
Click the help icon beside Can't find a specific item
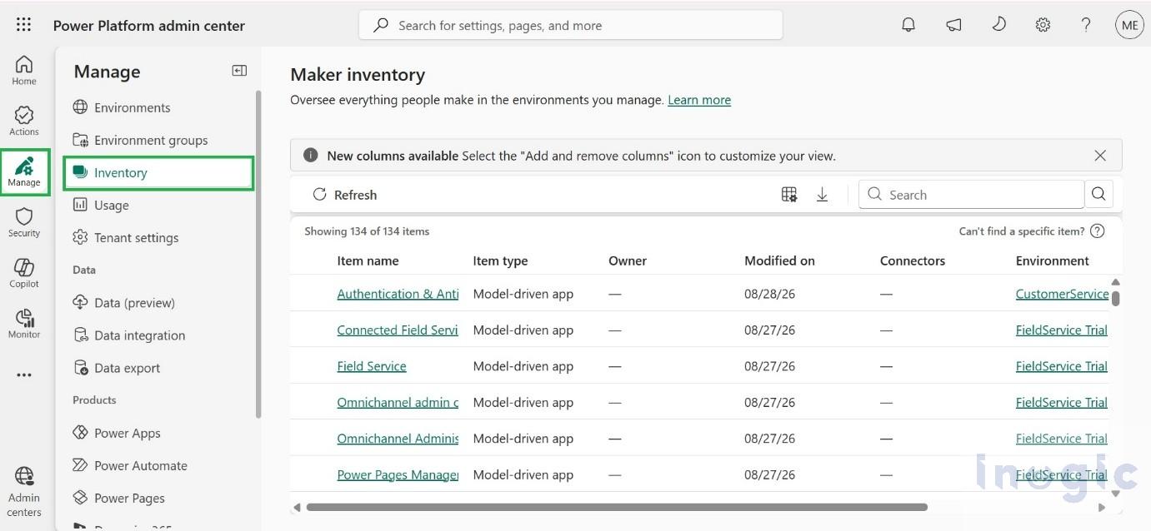point(1098,231)
